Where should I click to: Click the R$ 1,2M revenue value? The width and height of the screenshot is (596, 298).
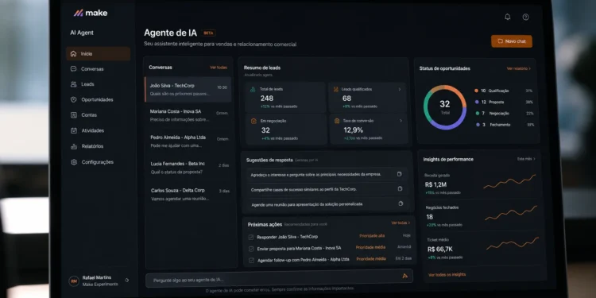coord(436,184)
